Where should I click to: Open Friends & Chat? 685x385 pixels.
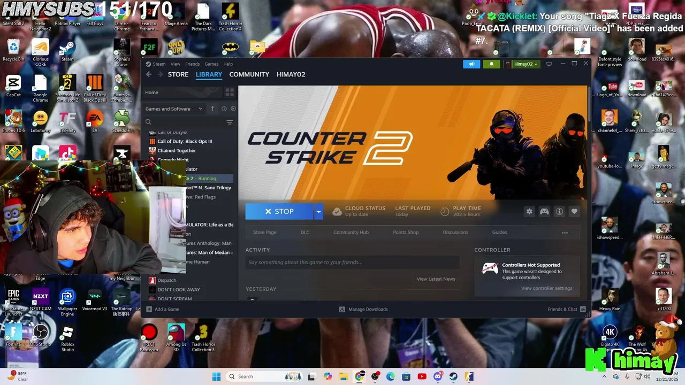tap(567, 309)
